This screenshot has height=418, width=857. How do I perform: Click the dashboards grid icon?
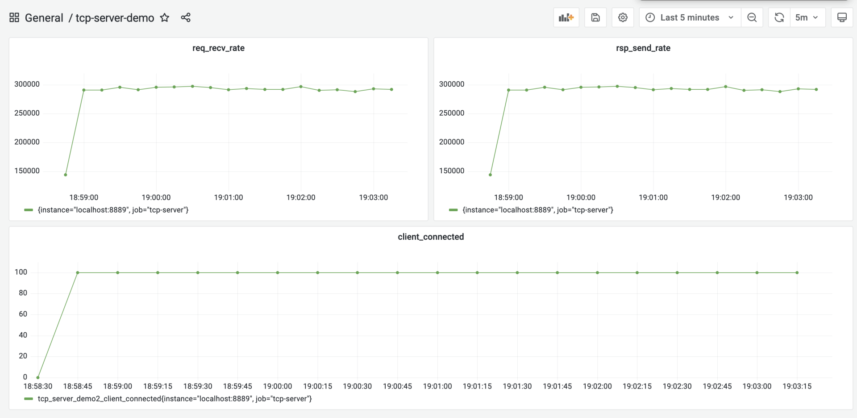pos(14,17)
